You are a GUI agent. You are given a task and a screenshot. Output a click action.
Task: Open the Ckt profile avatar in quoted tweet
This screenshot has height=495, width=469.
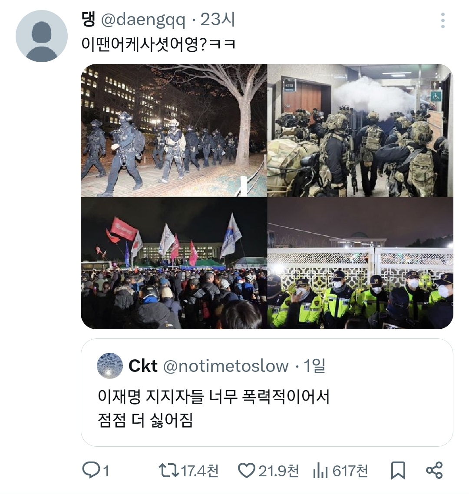click(x=110, y=365)
